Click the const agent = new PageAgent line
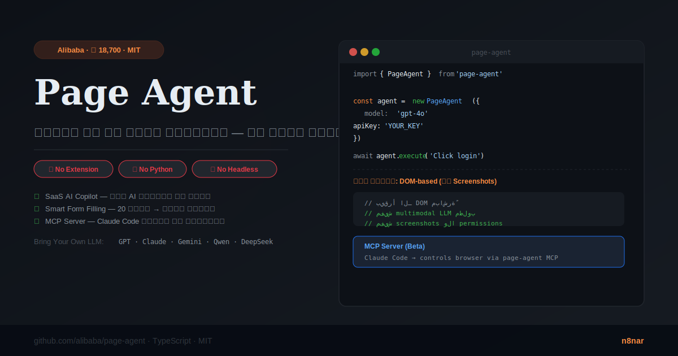 416,101
